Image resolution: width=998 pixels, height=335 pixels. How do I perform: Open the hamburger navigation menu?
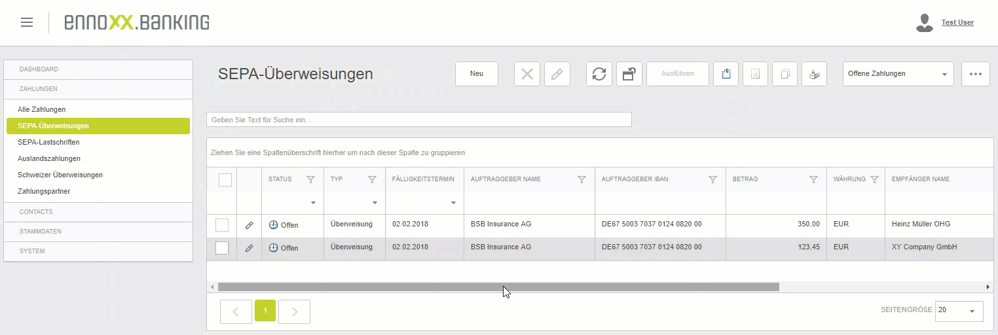click(27, 22)
